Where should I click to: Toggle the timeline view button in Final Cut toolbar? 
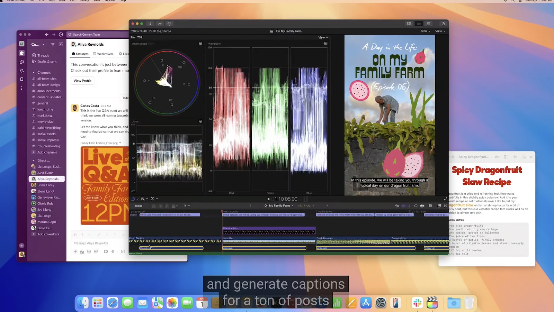point(419,24)
